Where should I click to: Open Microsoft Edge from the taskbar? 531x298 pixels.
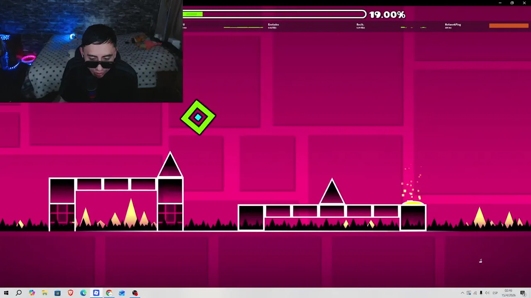(83, 293)
